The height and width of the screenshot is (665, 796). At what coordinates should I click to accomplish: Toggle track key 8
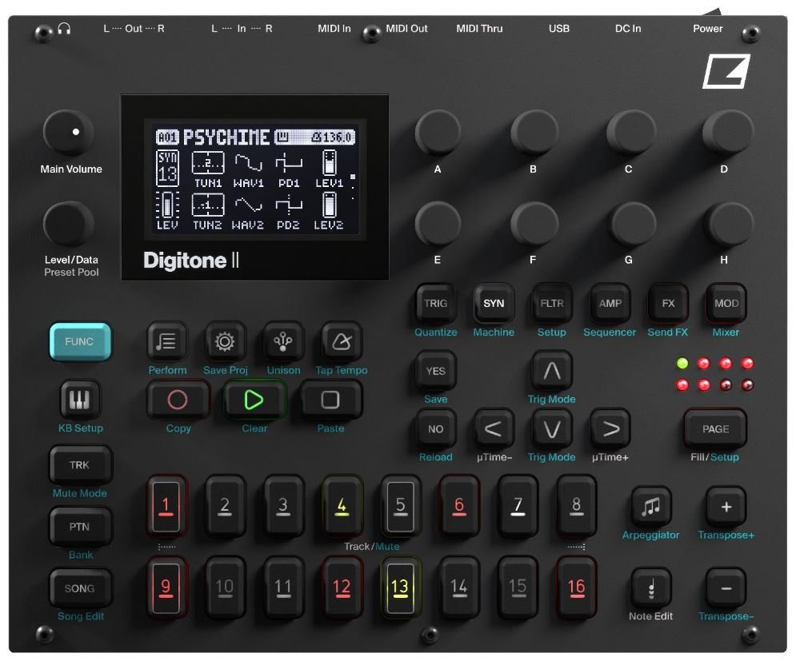[576, 506]
